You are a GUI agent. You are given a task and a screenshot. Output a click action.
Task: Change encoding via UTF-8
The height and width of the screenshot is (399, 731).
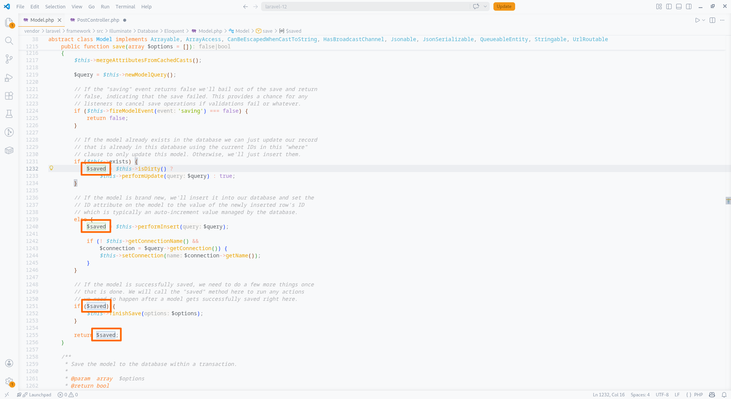coord(662,395)
